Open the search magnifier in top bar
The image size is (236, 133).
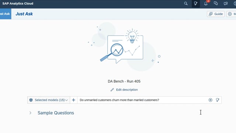[186, 3]
